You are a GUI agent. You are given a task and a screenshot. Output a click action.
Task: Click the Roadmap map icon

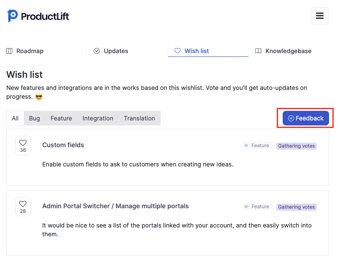coord(9,51)
